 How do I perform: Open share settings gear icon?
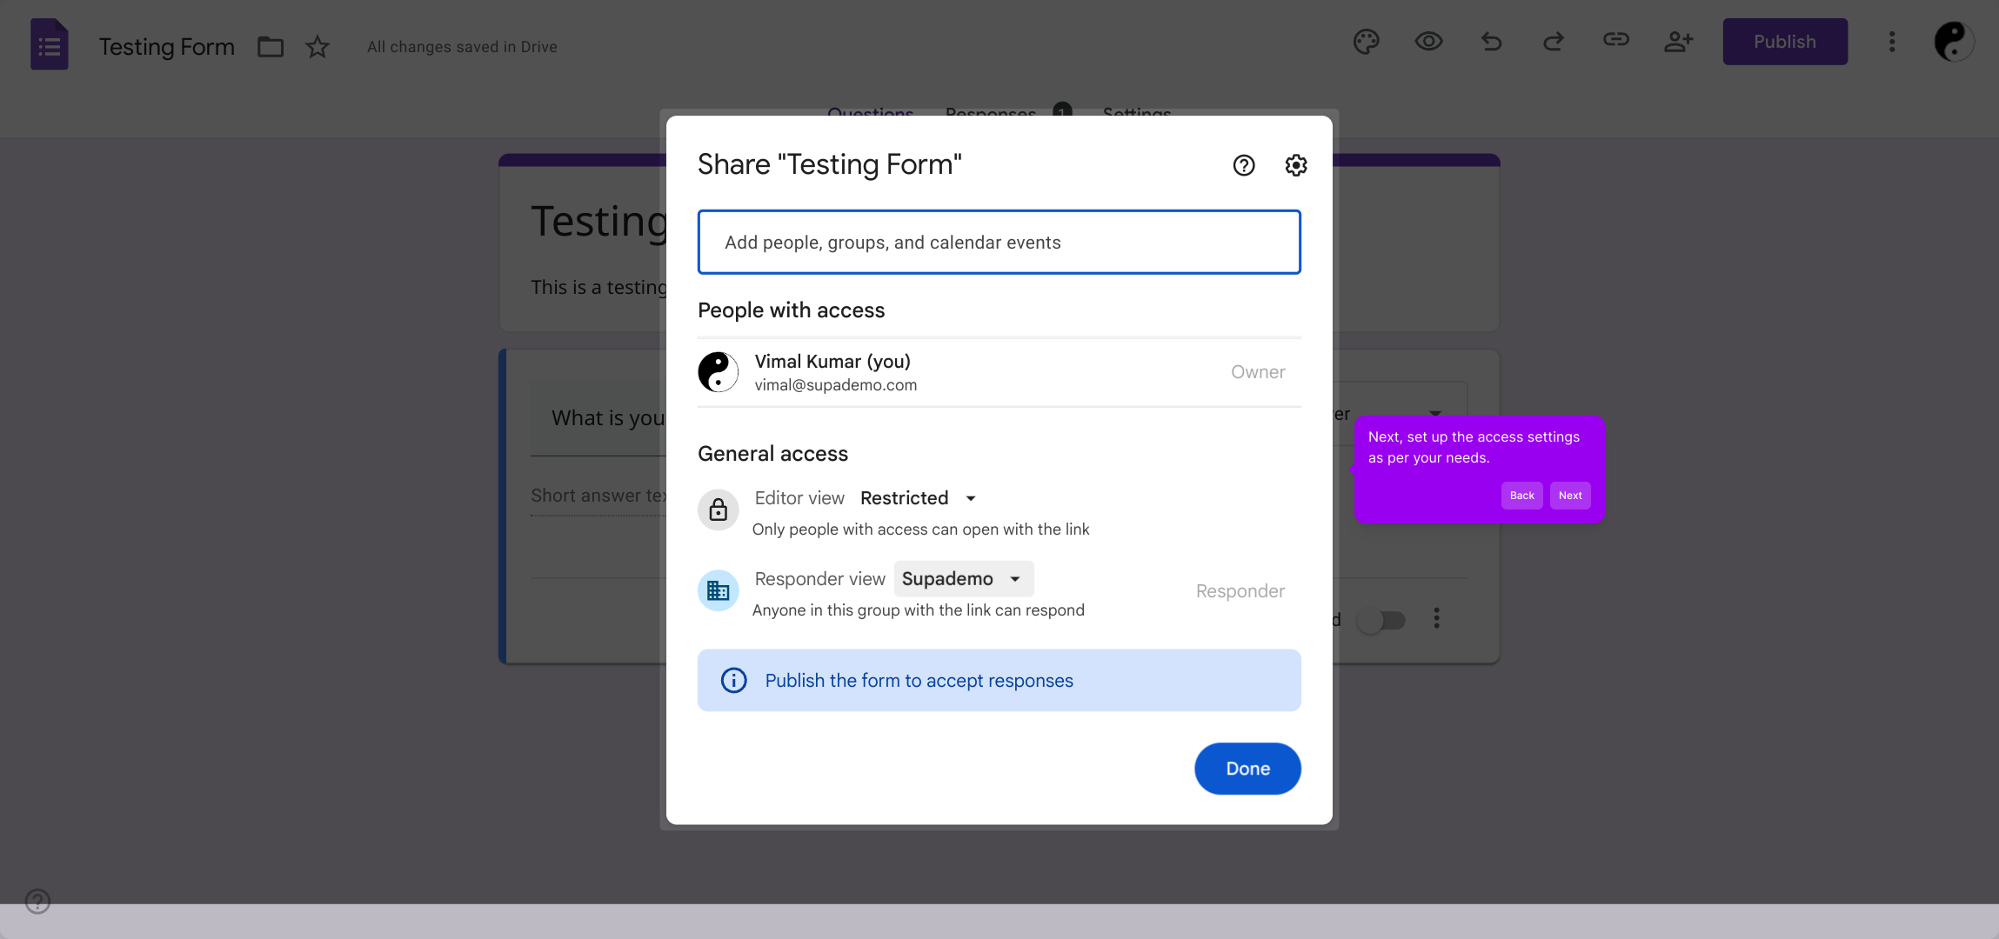click(1296, 165)
